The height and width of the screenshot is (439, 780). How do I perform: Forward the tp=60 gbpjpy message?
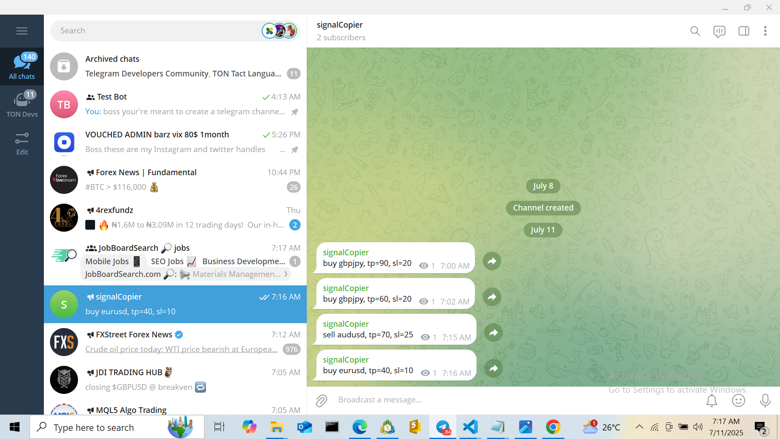(492, 297)
